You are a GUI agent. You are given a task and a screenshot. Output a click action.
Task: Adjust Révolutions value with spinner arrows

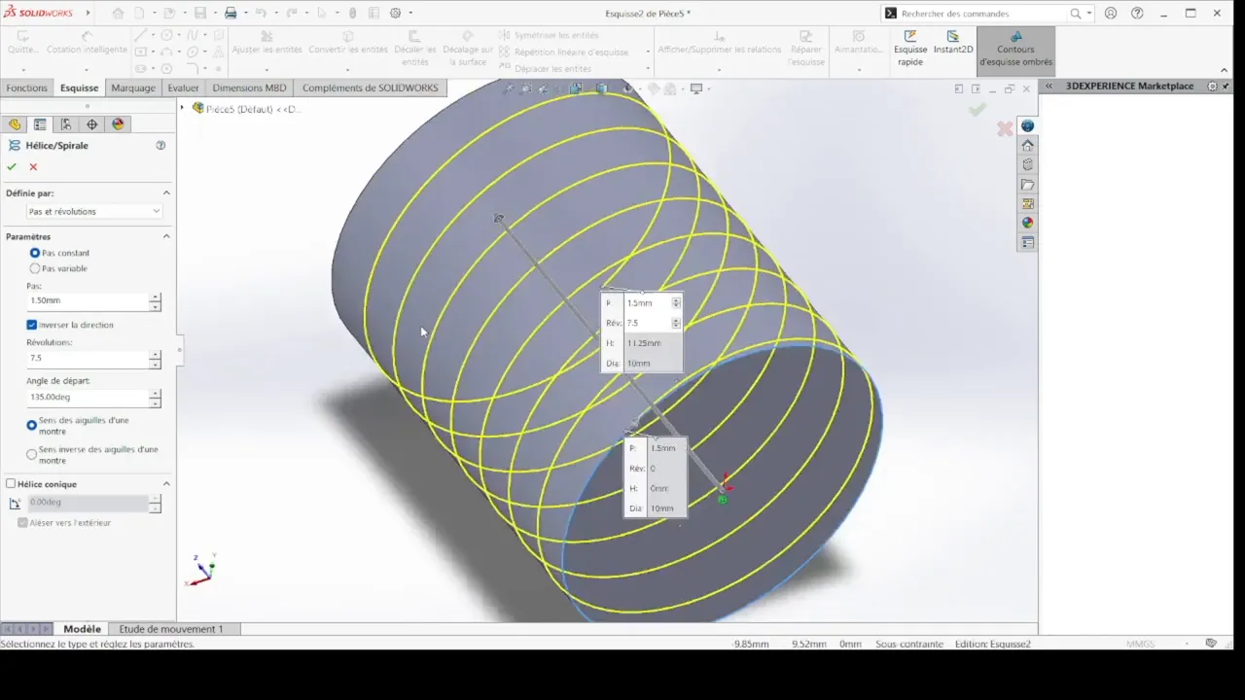(x=155, y=359)
